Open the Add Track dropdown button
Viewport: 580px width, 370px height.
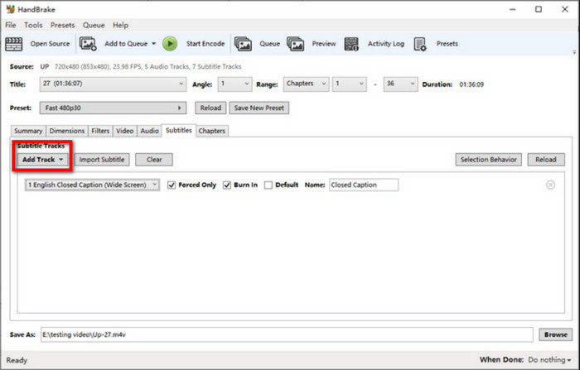(42, 160)
